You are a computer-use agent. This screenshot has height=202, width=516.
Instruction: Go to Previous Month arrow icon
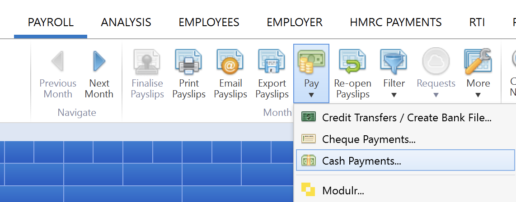tap(57, 61)
